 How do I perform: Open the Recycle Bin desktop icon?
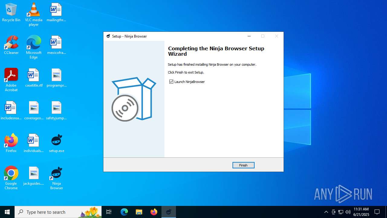(x=11, y=12)
